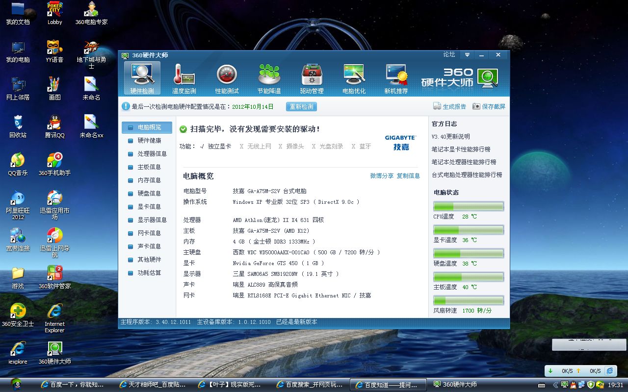This screenshot has width=628, height=392.
Task: Click the 保存截屏 save screenshot icon
Action: pyautogui.click(x=489, y=106)
